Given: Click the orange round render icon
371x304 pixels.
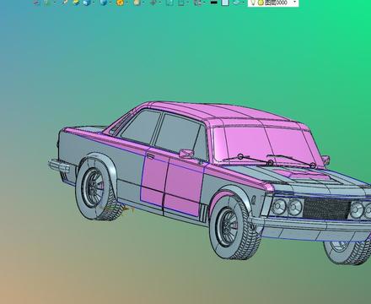Looking at the screenshot, I should coord(120,3).
